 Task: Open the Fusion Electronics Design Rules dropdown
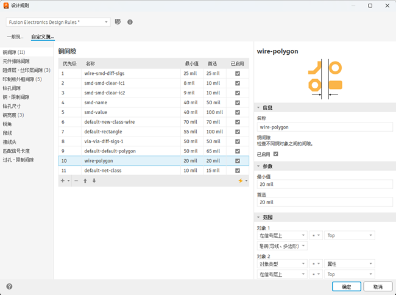58,22
